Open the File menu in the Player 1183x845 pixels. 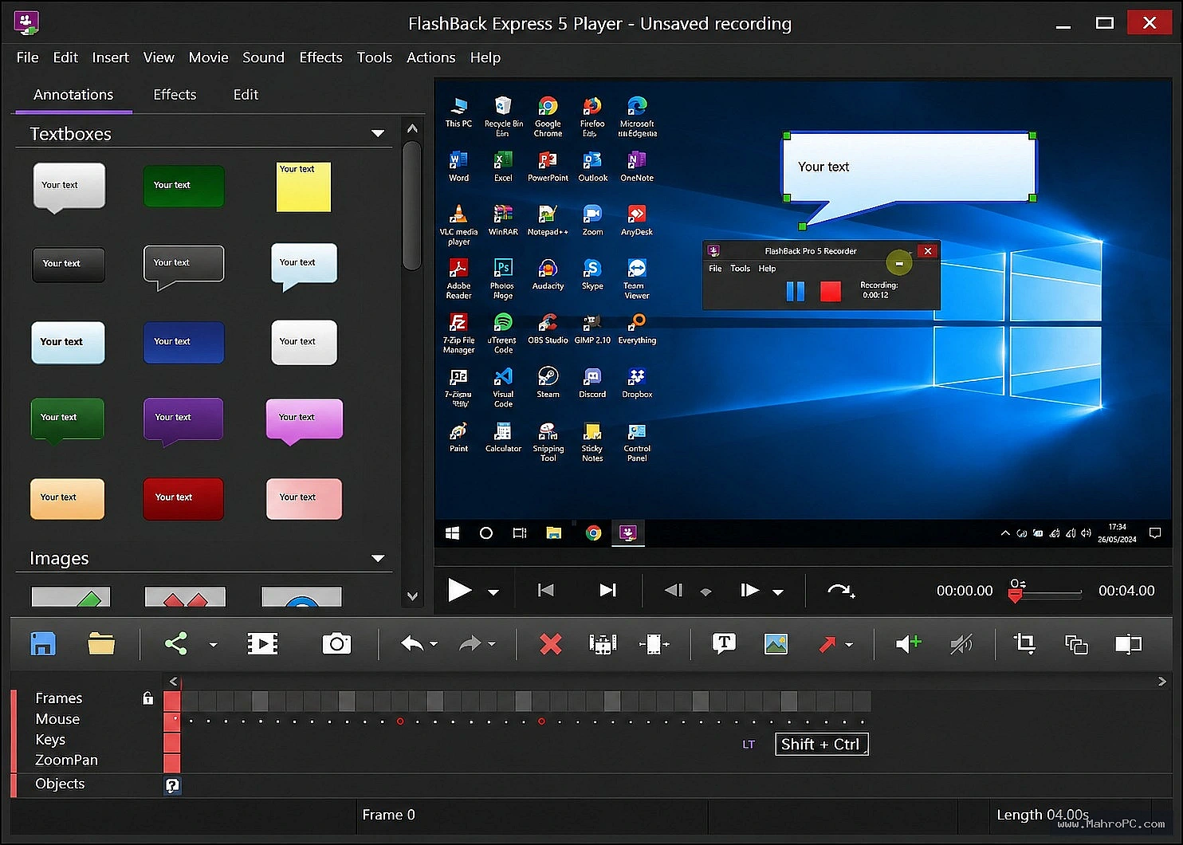tap(27, 57)
